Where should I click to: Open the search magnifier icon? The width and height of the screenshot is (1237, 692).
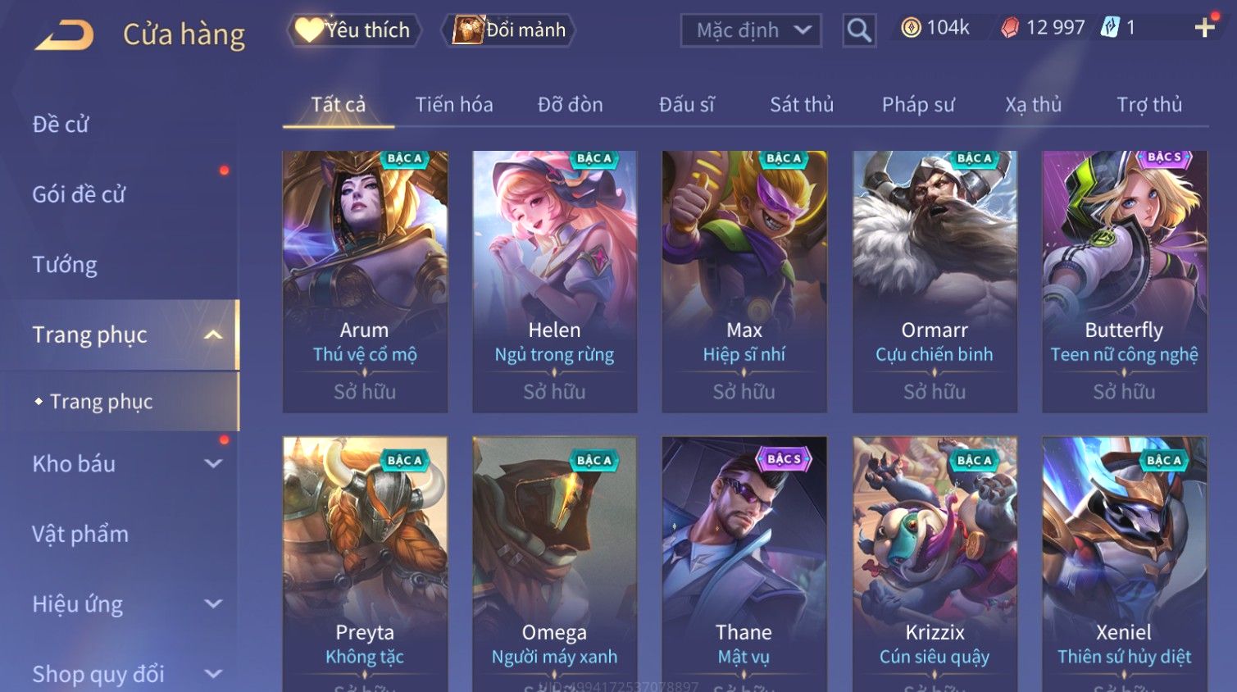tap(859, 30)
